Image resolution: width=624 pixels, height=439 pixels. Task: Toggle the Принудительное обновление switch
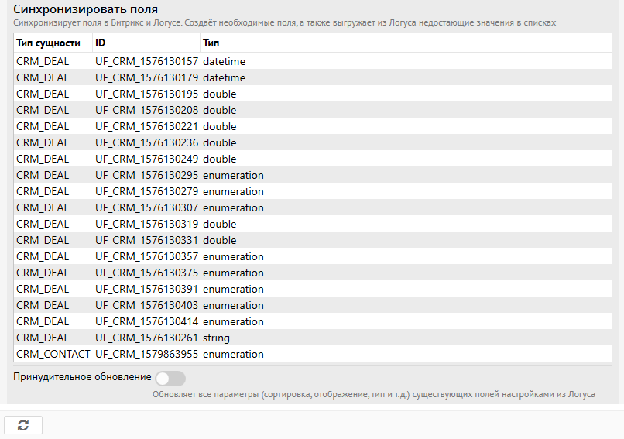pyautogui.click(x=170, y=378)
